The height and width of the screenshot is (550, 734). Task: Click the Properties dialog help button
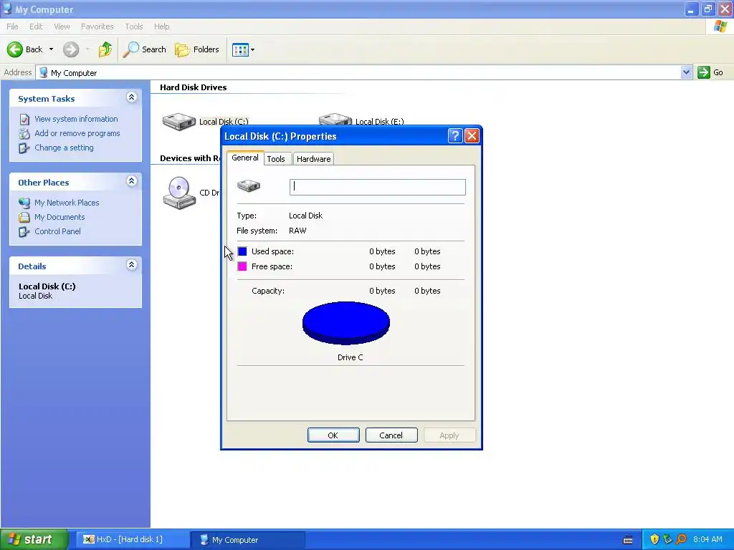coord(455,135)
